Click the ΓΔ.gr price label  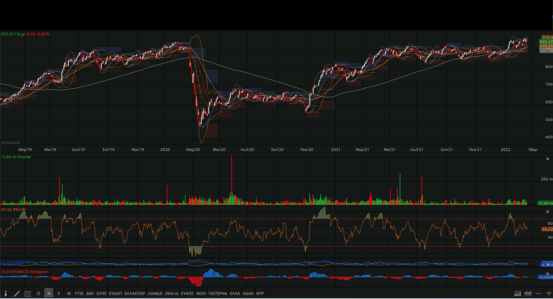click(25, 34)
